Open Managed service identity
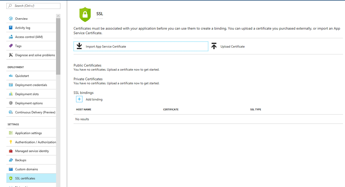345x187 pixels. (31, 151)
